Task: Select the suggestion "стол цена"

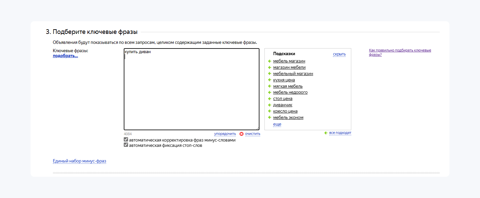Action: [x=283, y=99]
